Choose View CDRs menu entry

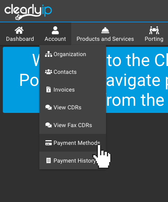pyautogui.click(x=73, y=107)
